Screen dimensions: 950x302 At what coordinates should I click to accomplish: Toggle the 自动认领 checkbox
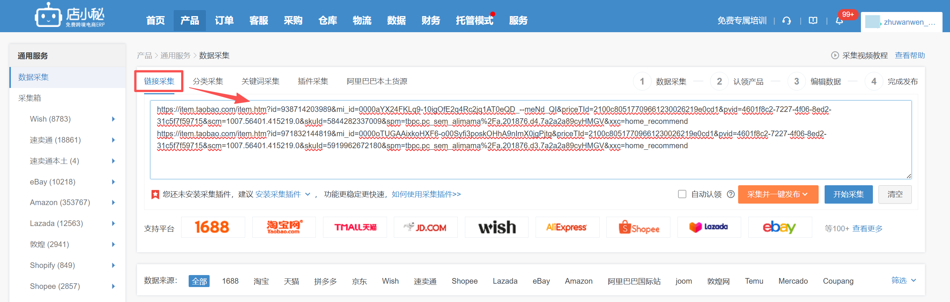(682, 194)
